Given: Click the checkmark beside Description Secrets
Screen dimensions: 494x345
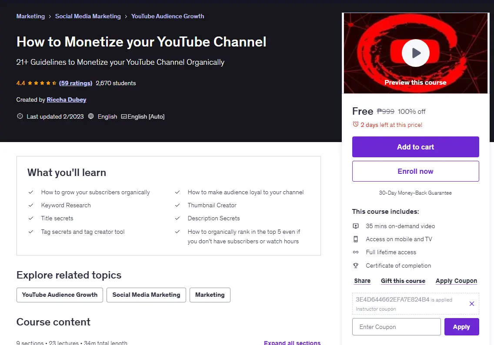Looking at the screenshot, I should [177, 218].
